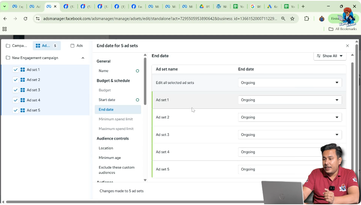Screen dimensions: 361x205
Task: Uncheck the Ad set 4 checkbox
Action: (16, 100)
